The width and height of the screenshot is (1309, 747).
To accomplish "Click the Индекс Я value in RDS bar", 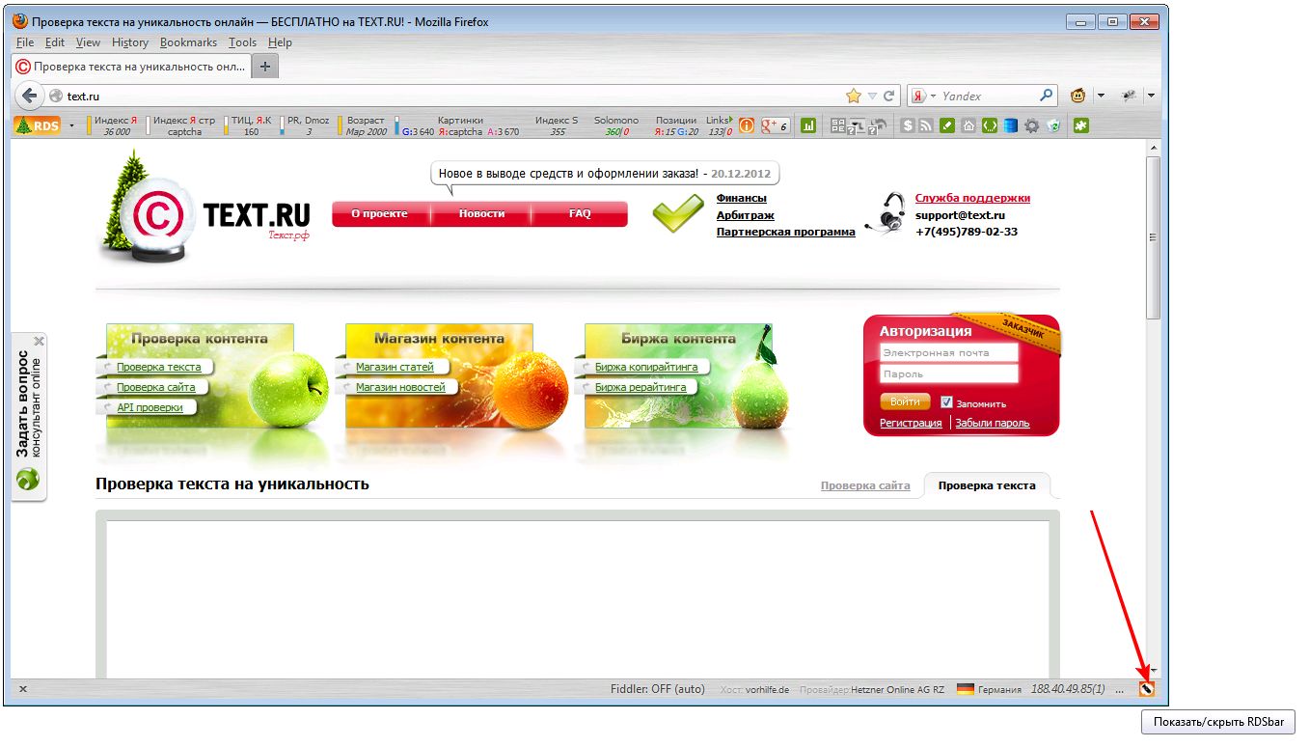I will [116, 131].
